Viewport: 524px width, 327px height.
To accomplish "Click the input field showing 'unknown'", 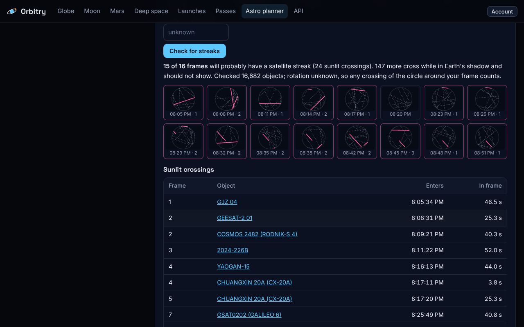I will [196, 32].
